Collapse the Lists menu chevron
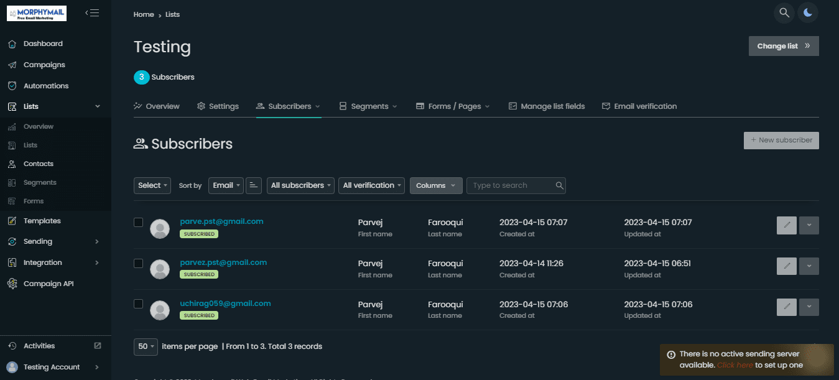The height and width of the screenshot is (380, 839). 98,107
